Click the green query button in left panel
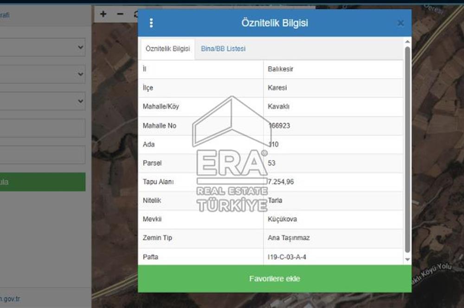Viewport: 464px width, 308px height. click(x=43, y=182)
